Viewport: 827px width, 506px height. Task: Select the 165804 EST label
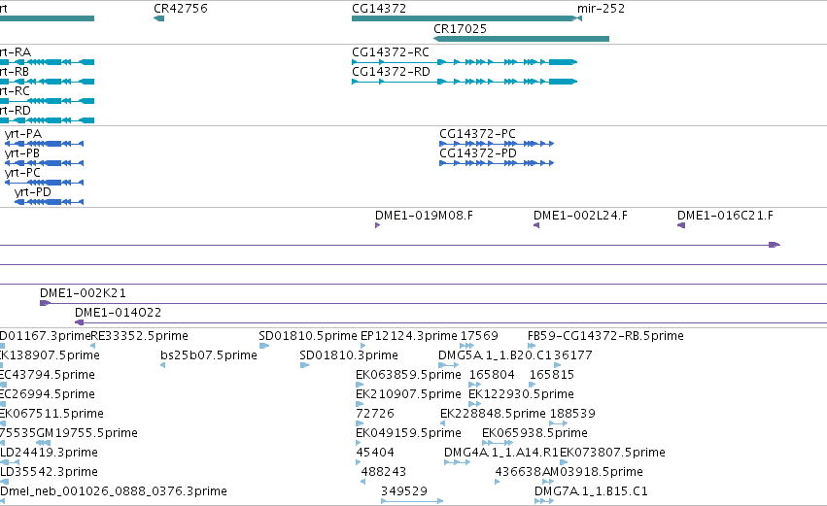pos(492,375)
